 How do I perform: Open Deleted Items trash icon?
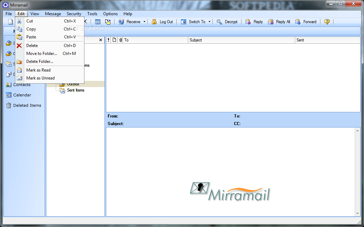[x=9, y=105]
